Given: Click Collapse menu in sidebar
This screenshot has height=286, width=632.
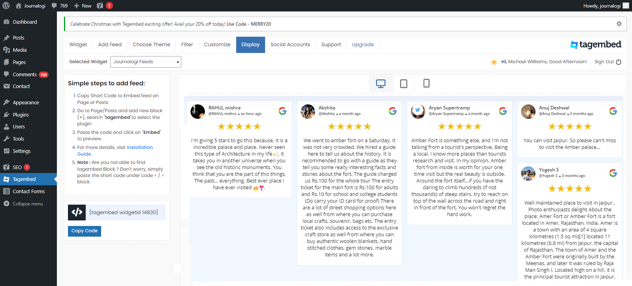Looking at the screenshot, I should pyautogui.click(x=28, y=204).
